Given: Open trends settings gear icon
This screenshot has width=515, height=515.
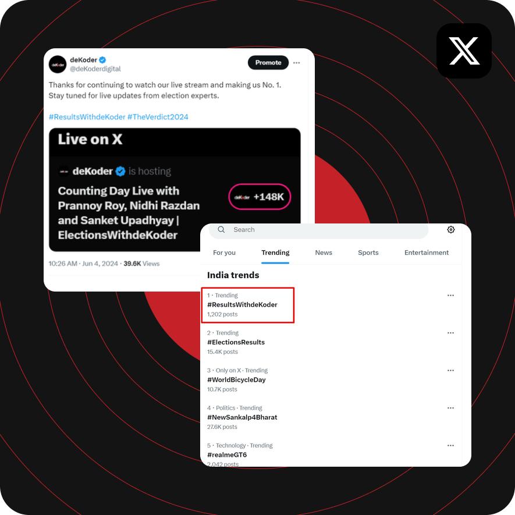Looking at the screenshot, I should (x=450, y=230).
